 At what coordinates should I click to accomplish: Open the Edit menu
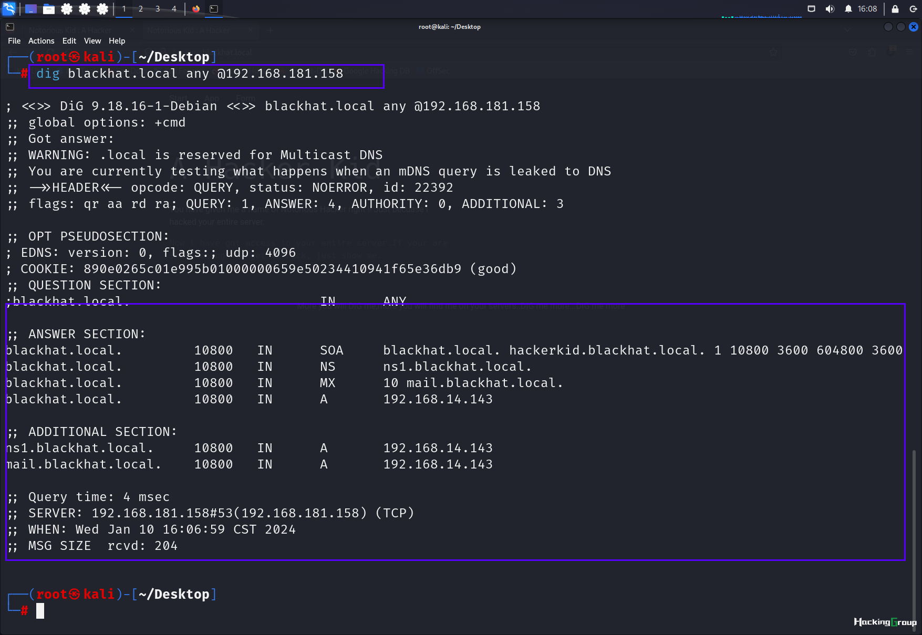pos(69,41)
